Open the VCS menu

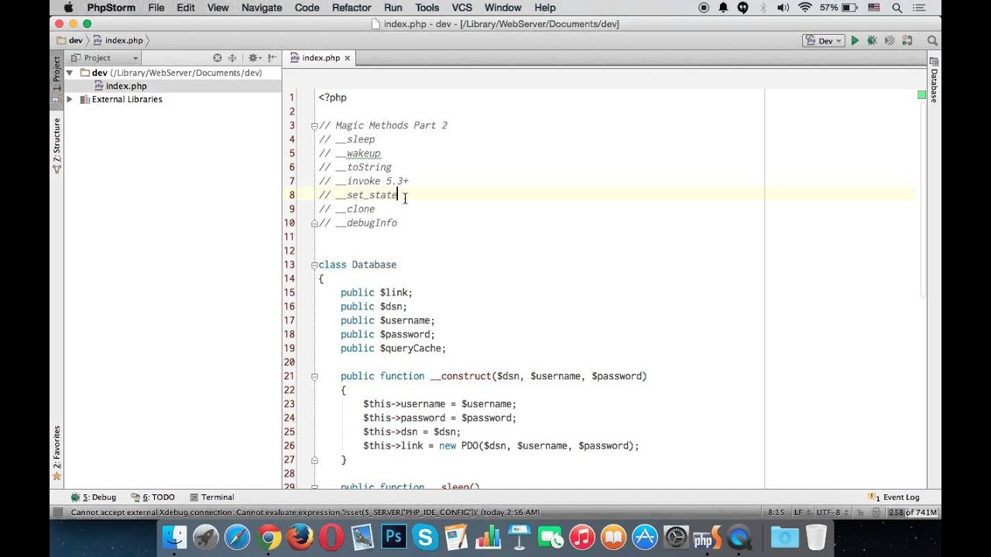tap(462, 8)
